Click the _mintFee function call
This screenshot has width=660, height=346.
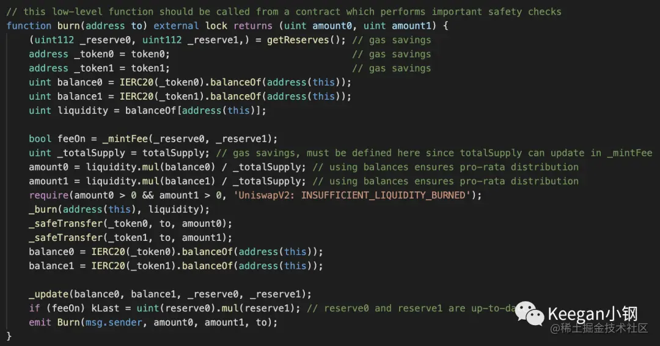[x=125, y=139]
